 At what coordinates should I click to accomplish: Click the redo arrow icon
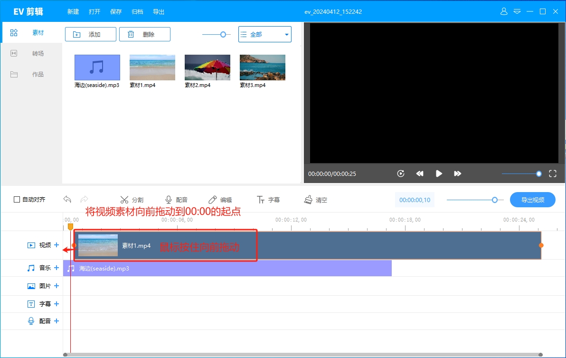click(84, 199)
